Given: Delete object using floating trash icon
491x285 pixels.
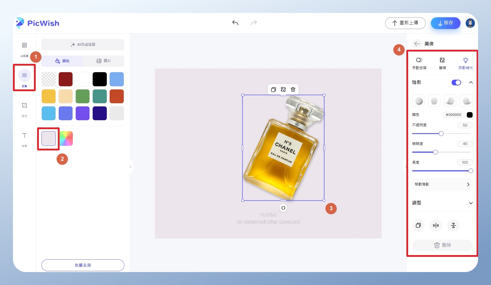Looking at the screenshot, I should tap(293, 89).
